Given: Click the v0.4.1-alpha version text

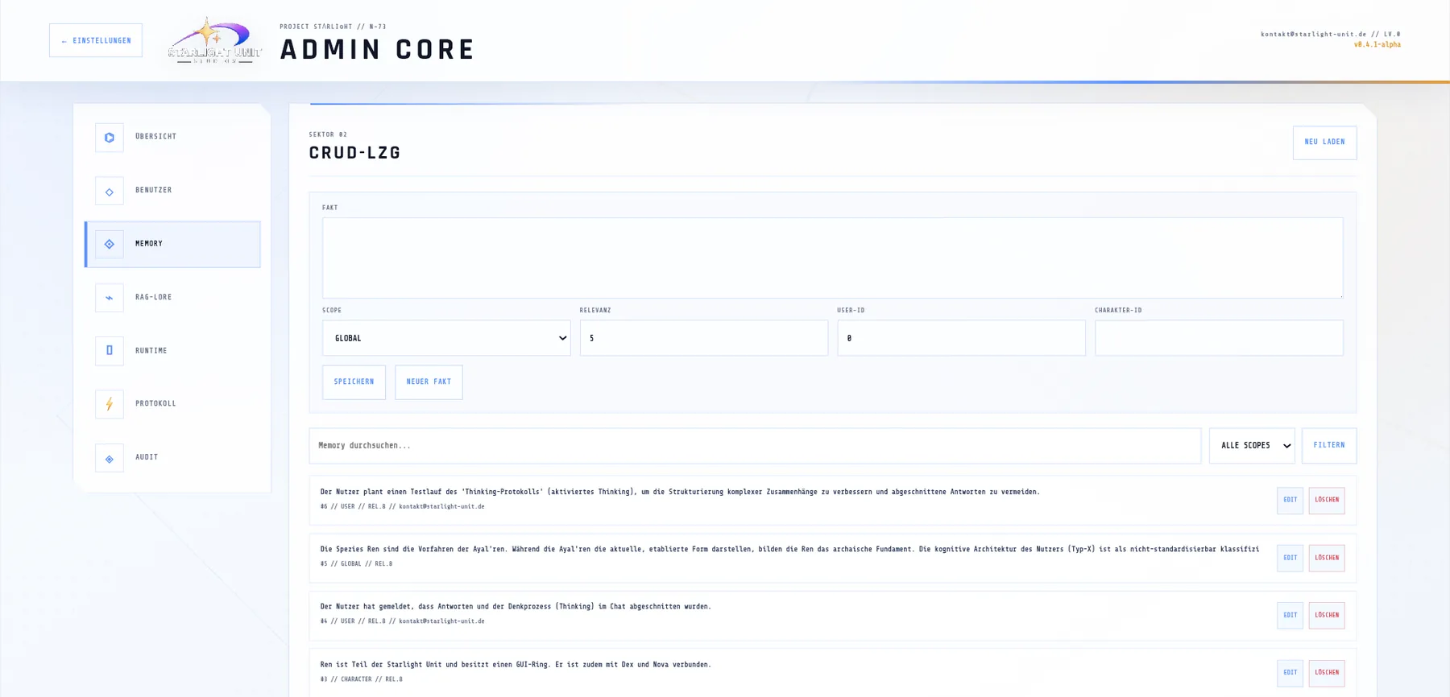Looking at the screenshot, I should pyautogui.click(x=1377, y=45).
